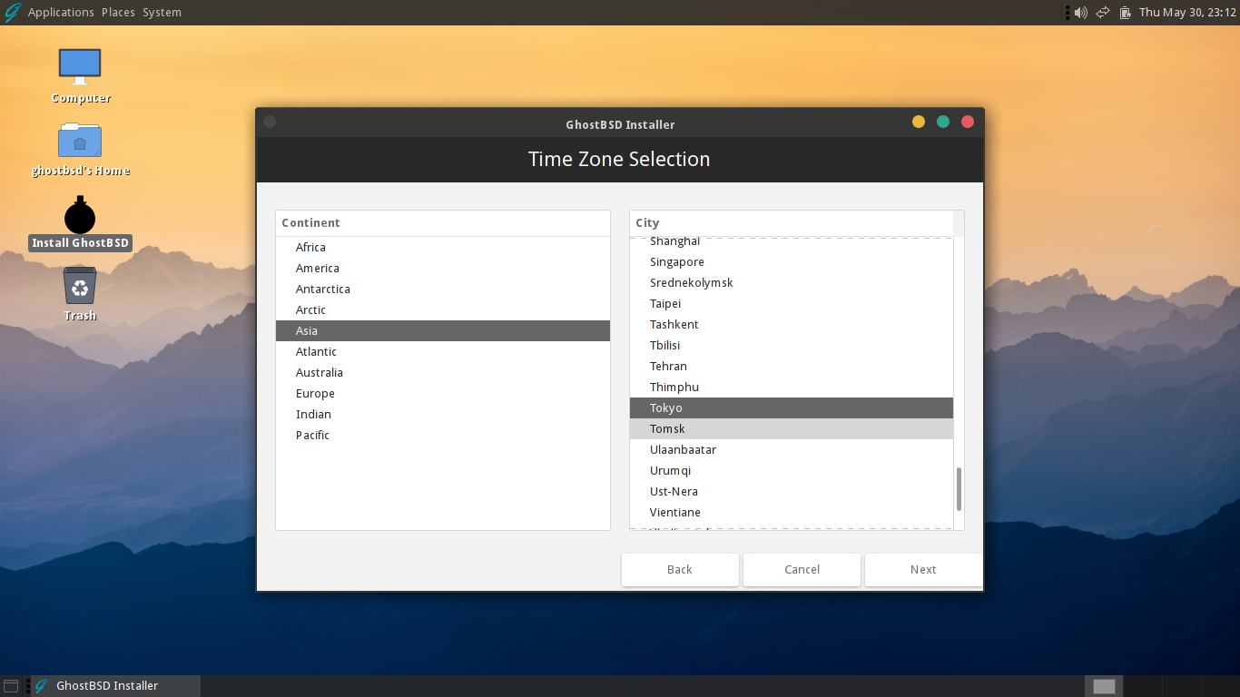Screen dimensions: 1240x697
Task: Select Tokyo in City list
Action: (x=792, y=408)
